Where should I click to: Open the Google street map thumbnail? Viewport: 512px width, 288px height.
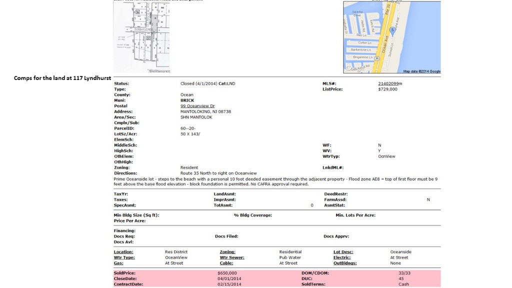tap(391, 37)
